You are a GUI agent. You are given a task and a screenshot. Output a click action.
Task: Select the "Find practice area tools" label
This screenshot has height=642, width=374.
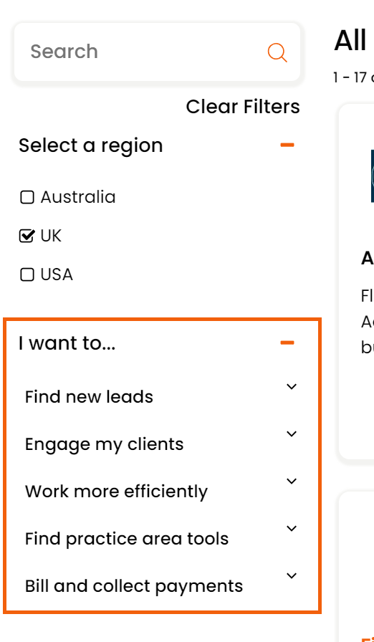tap(127, 539)
